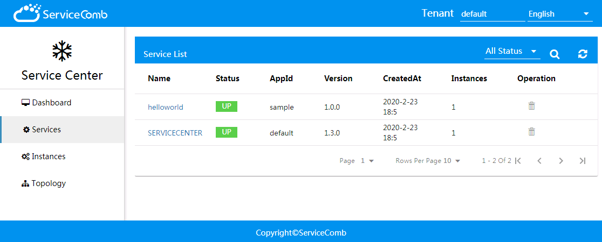This screenshot has width=602, height=242.
Task: Jump to the last page arrow
Action: (582, 161)
